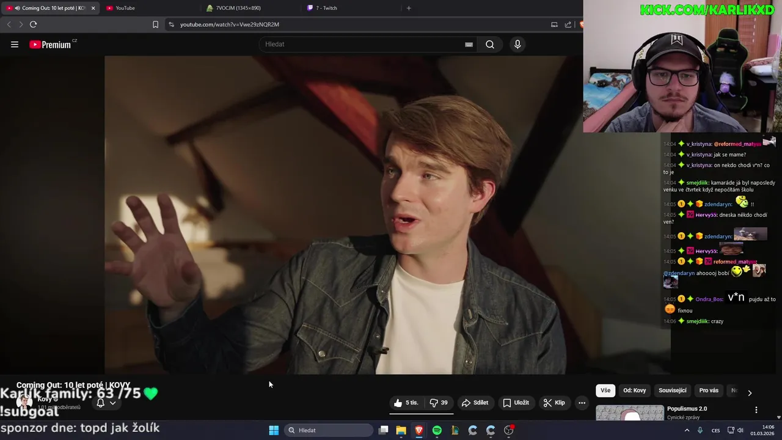Open Task View from taskbar
782x440 pixels.
pos(383,430)
